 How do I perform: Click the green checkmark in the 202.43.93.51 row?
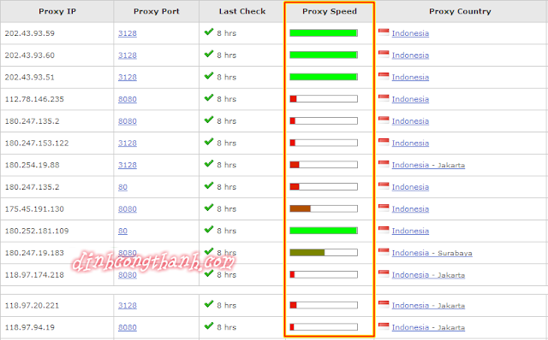pyautogui.click(x=209, y=76)
